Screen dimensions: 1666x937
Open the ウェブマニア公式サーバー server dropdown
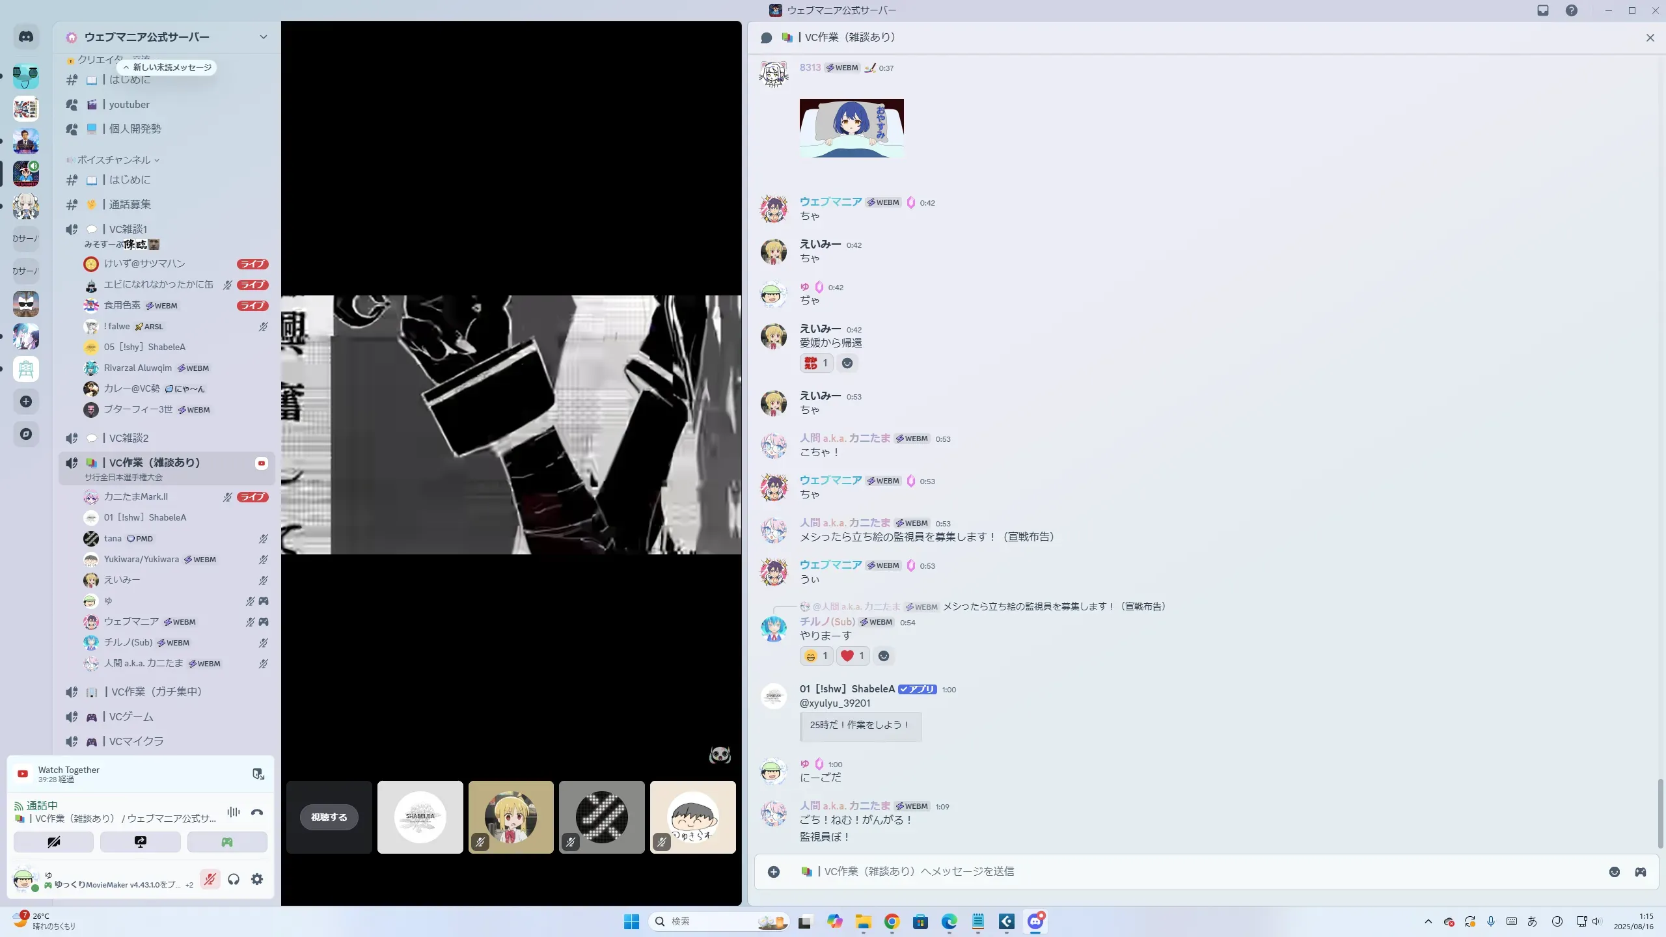point(263,37)
